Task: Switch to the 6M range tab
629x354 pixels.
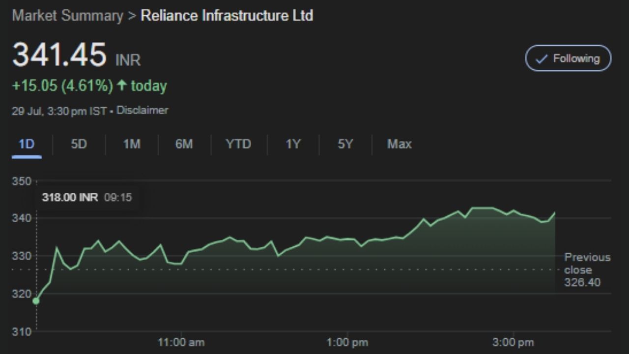Action: tap(184, 145)
